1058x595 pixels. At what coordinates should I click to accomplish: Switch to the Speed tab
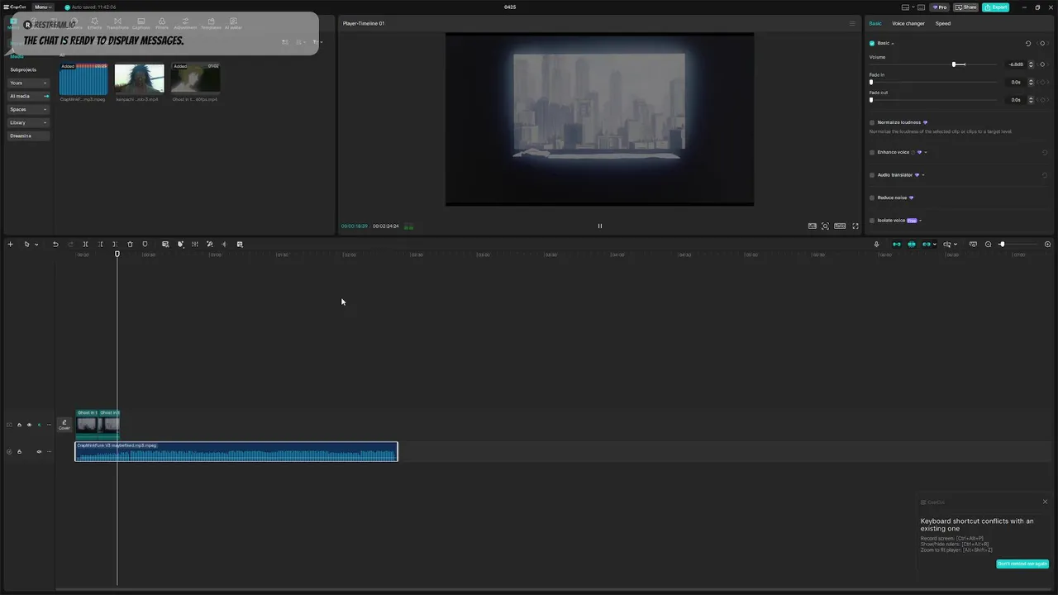(943, 23)
